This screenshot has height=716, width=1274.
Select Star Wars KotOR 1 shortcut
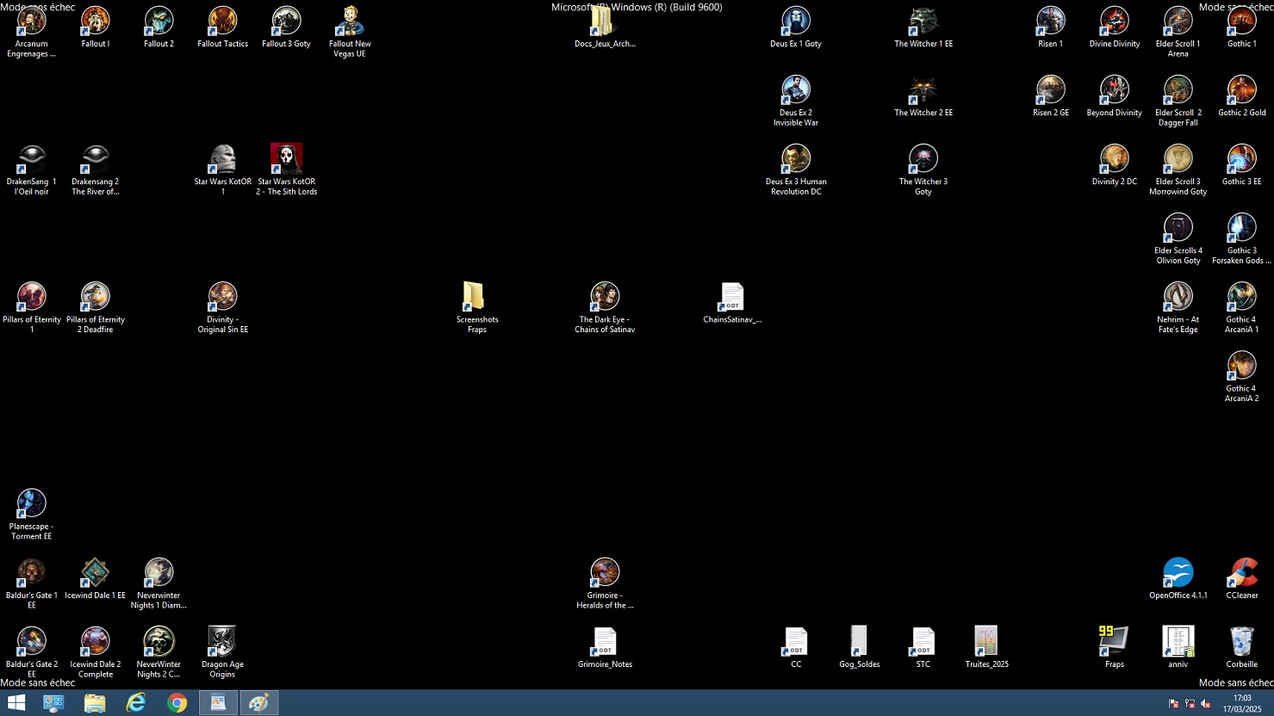[223, 158]
